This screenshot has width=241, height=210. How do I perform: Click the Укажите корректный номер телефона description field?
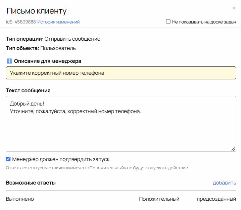121,73
